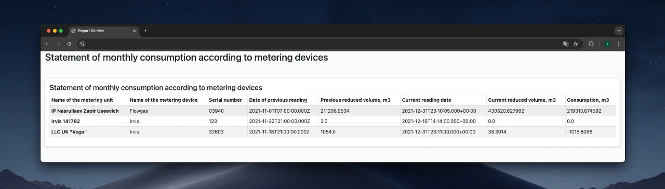Close the Report Service tab

(134, 31)
